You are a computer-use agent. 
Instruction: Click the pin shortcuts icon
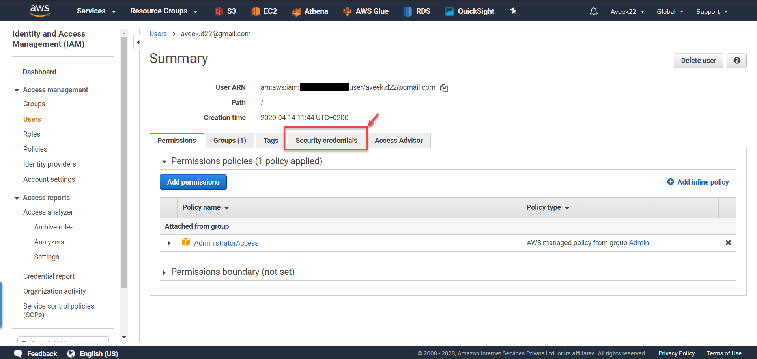513,11
